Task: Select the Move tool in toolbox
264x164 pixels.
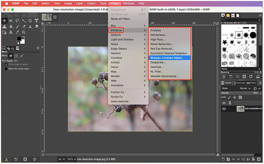Action: 5,21
